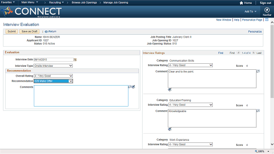Open the Overall Rating dropdown
Screen dimensions: 274x154
click(x=53, y=76)
